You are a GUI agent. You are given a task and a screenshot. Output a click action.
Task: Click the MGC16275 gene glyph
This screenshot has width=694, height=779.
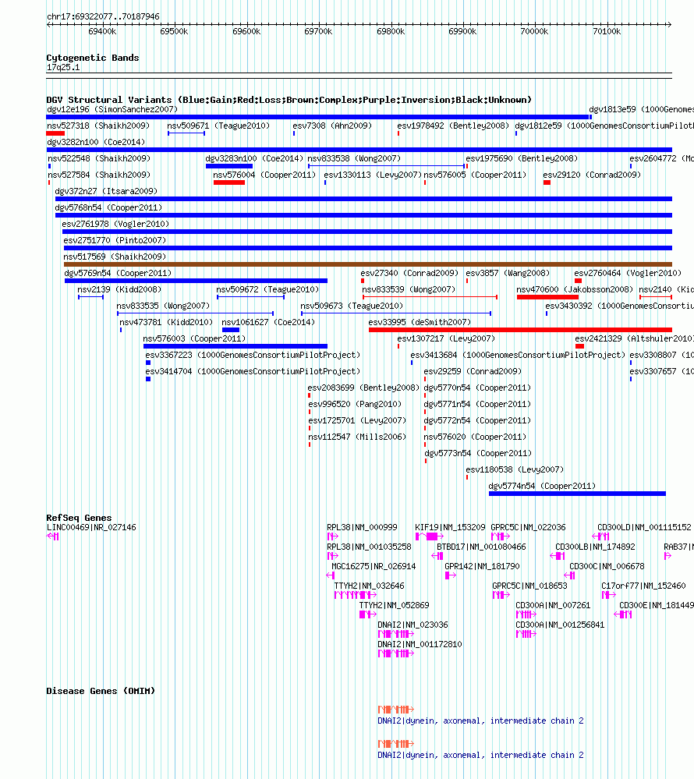coord(331,575)
